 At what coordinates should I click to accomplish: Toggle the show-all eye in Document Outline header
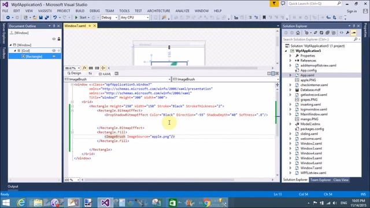54,39
